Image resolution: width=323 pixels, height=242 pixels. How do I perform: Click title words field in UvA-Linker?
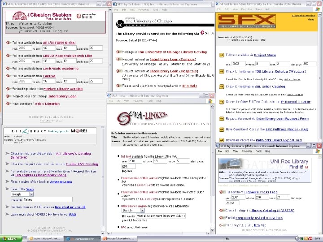(x=161, y=216)
